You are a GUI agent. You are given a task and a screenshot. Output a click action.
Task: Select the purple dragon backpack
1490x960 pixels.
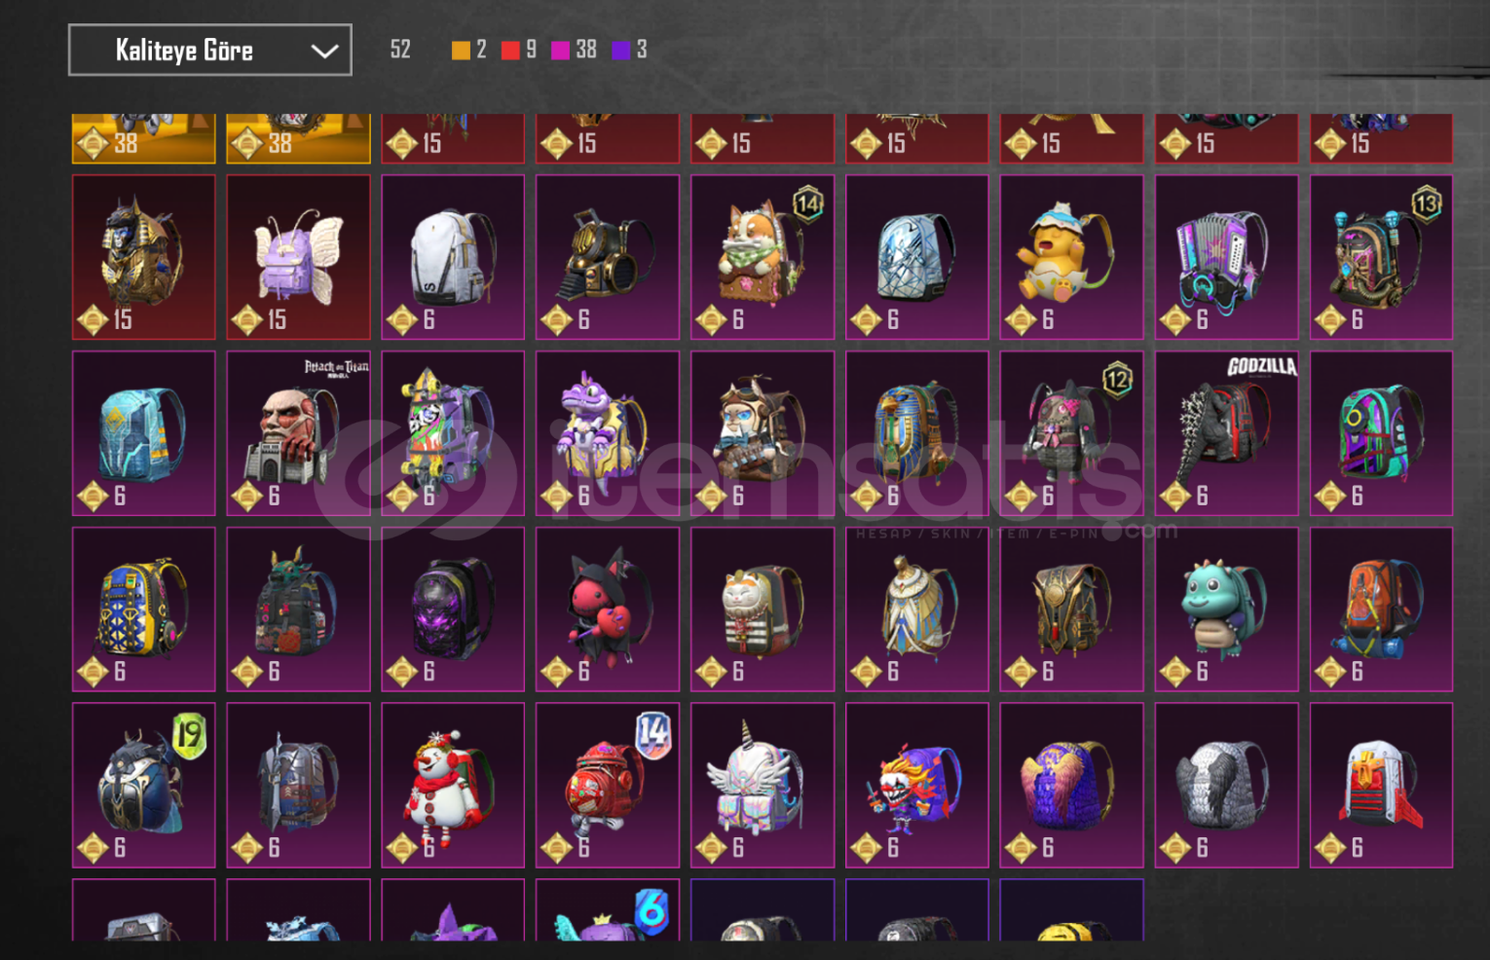coord(607,433)
